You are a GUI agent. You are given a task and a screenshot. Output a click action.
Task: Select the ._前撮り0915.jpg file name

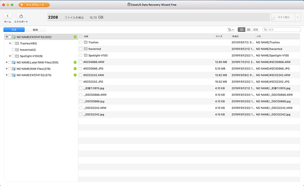93,88
